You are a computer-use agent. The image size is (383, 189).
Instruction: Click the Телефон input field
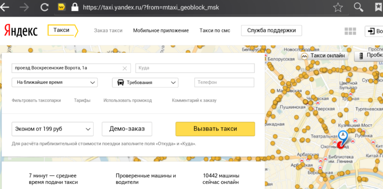click(224, 82)
